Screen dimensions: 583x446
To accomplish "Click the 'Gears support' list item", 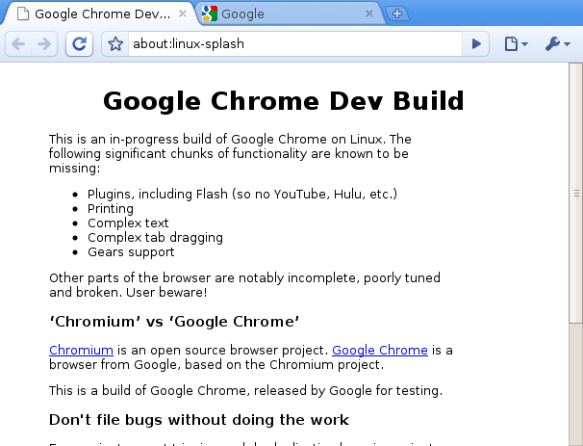I will [131, 252].
